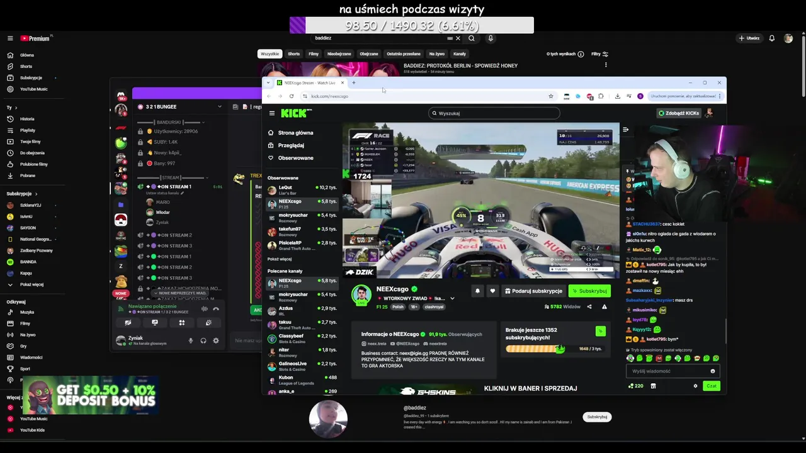Image resolution: width=806 pixels, height=453 pixels.
Task: Toggle stream notification bell for NEEXcsgo
Action: (x=477, y=291)
